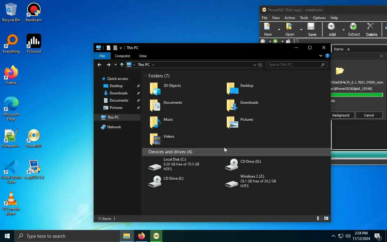Open Windows Start menu
387x242 pixels.
7,236
